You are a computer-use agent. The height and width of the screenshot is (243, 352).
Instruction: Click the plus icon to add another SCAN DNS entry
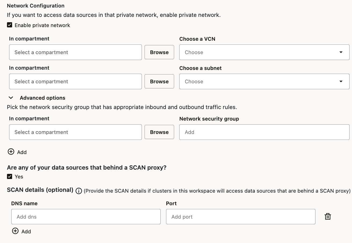15,231
